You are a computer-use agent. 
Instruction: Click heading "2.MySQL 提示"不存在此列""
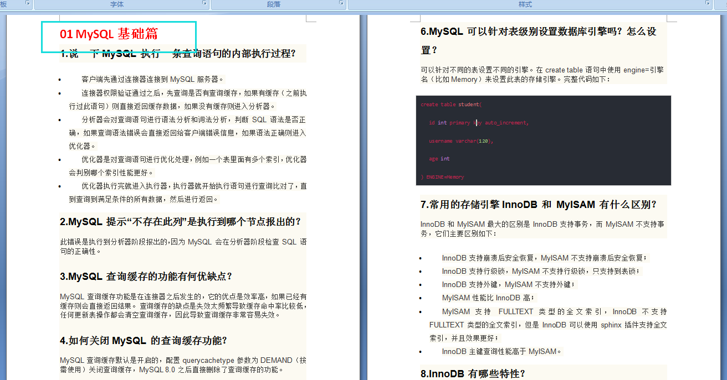coord(181,222)
